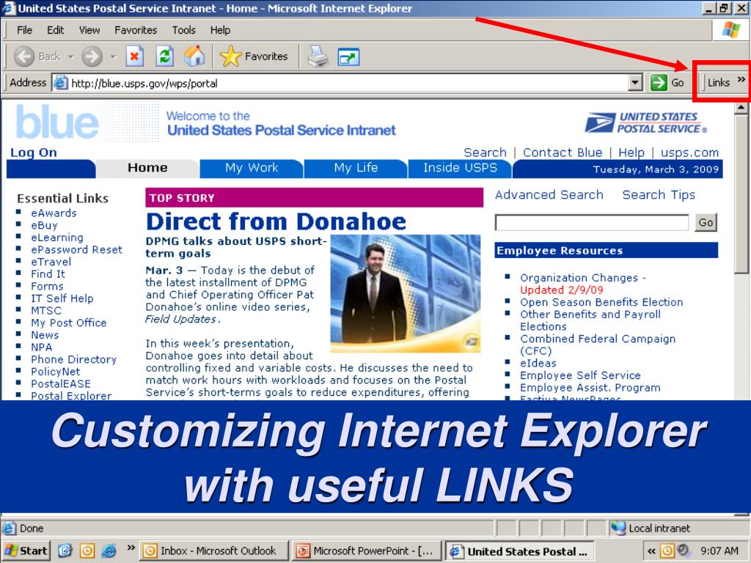Select the Home tab on the intranet page
The width and height of the screenshot is (751, 563).
(147, 168)
